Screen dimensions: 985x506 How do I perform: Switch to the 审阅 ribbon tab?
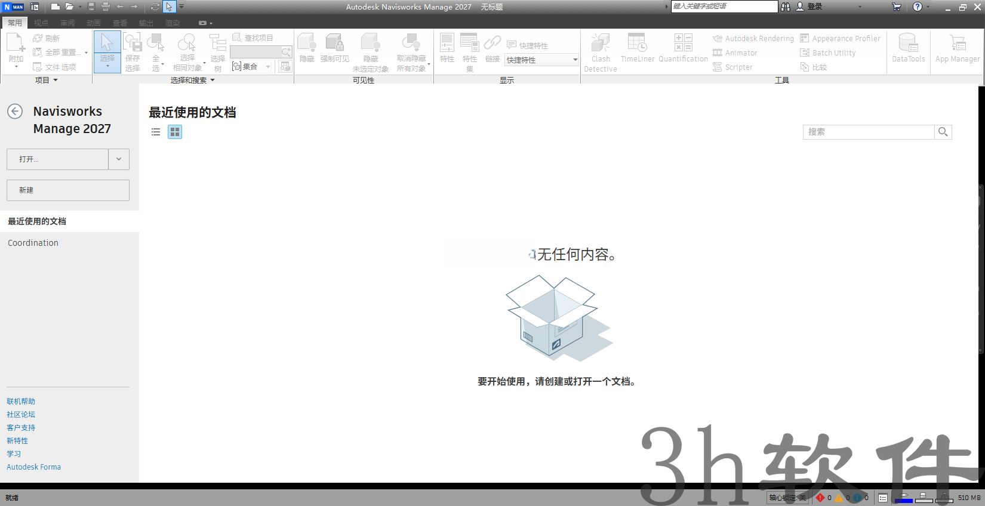click(67, 23)
